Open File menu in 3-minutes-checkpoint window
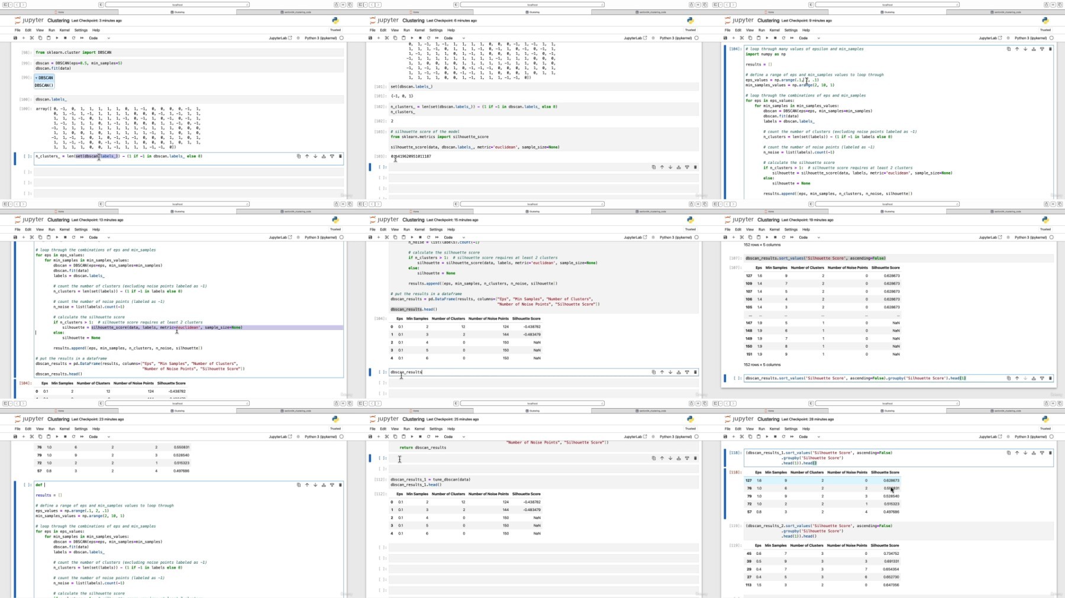The height and width of the screenshot is (598, 1065). 17,30
